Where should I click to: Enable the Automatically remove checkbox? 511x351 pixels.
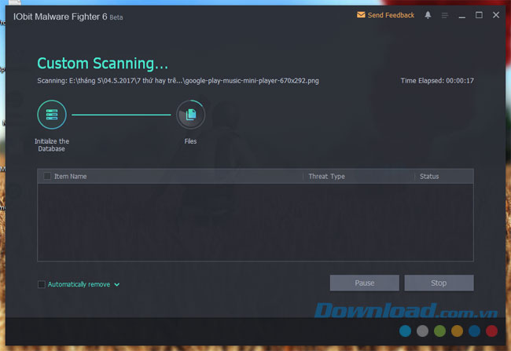tap(42, 284)
